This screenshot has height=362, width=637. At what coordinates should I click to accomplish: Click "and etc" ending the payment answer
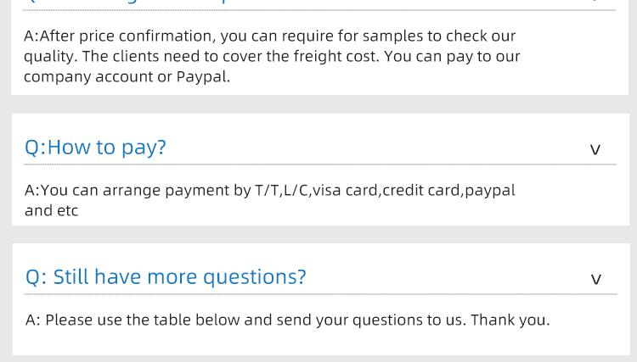[51, 210]
